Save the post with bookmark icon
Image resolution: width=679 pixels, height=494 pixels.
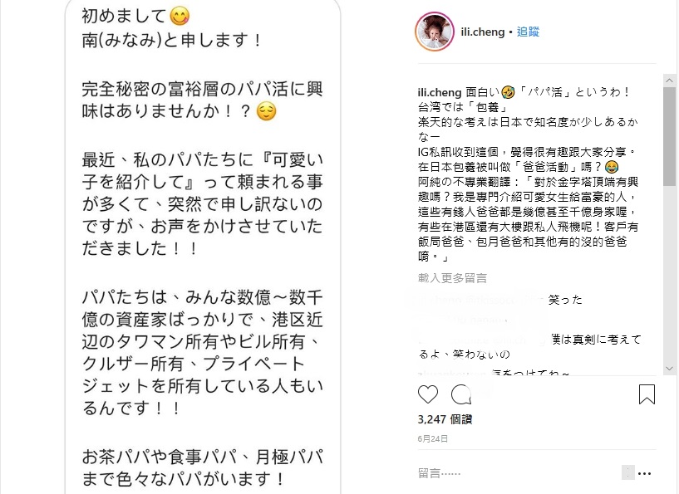click(647, 394)
